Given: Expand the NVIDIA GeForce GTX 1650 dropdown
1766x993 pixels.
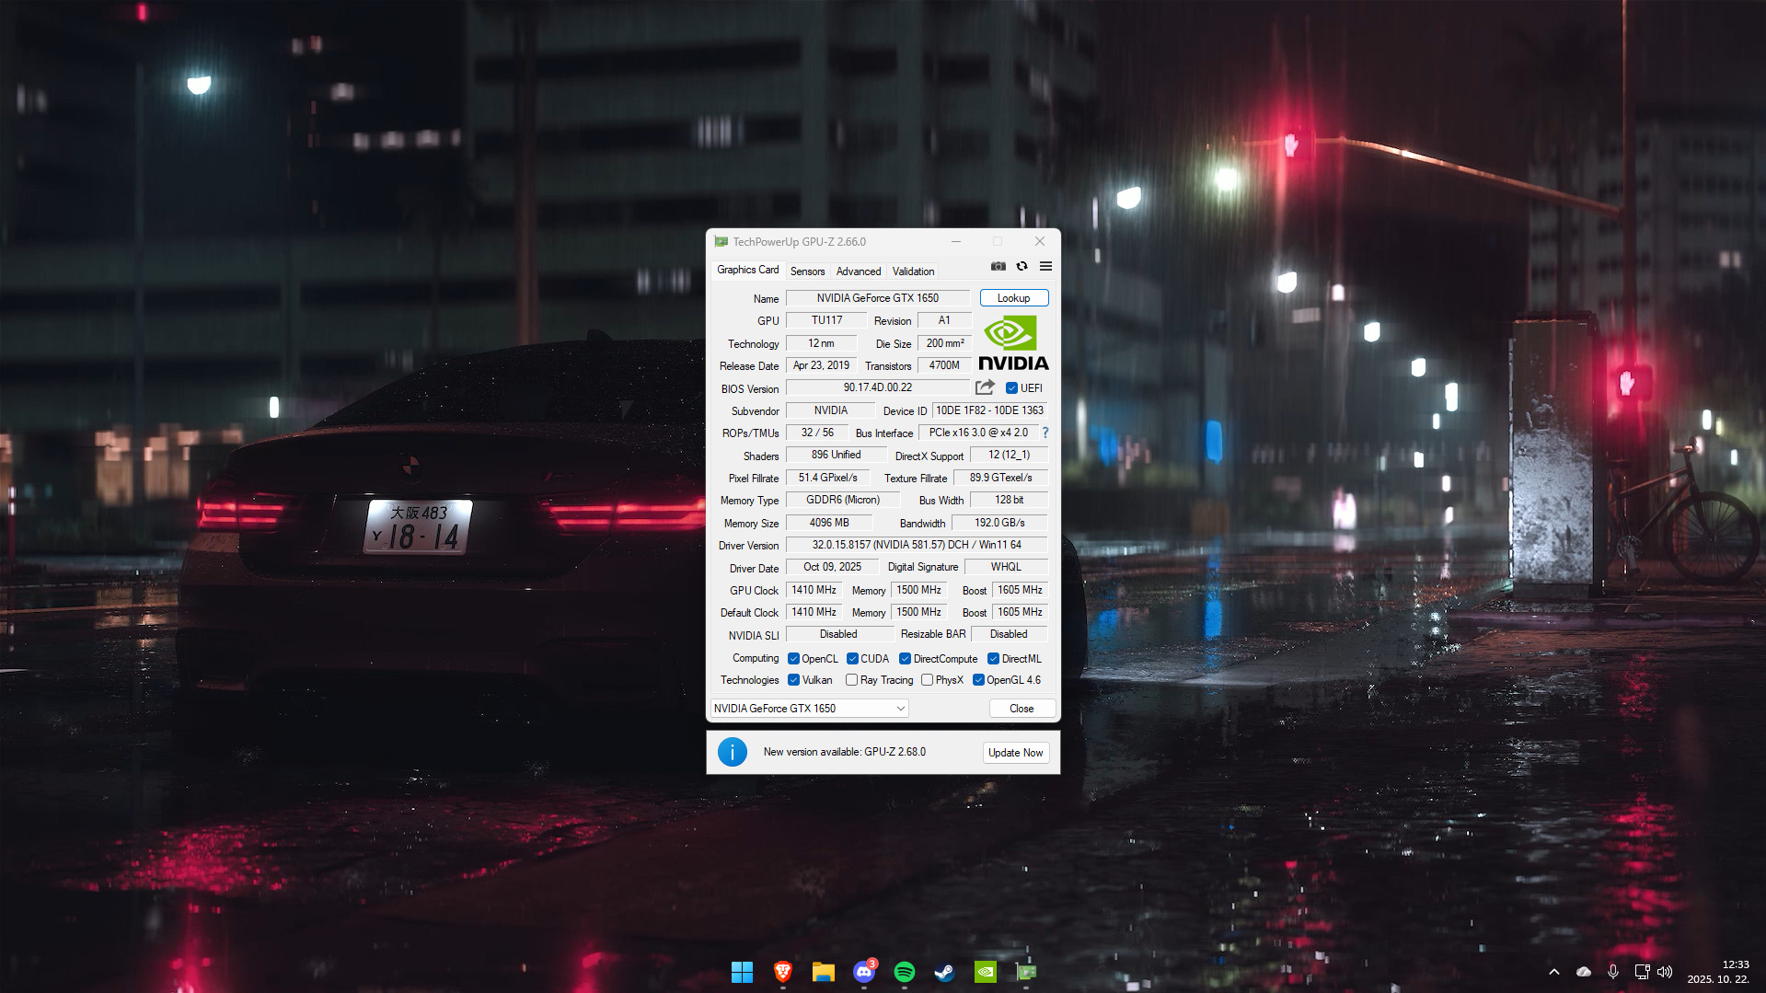Looking at the screenshot, I should click(x=810, y=709).
